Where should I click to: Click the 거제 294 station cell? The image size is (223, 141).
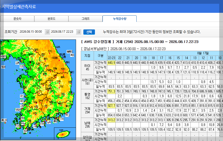coord(87,110)
